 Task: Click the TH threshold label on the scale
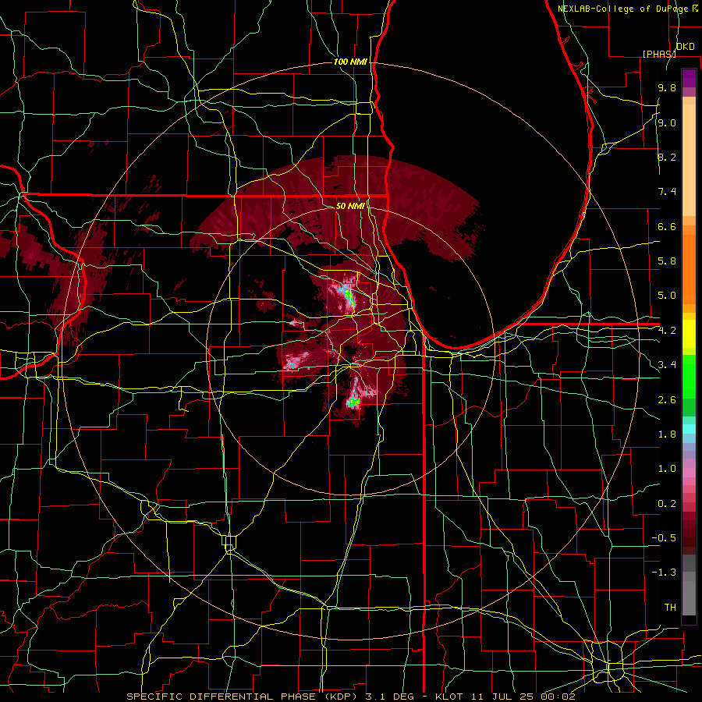670,608
